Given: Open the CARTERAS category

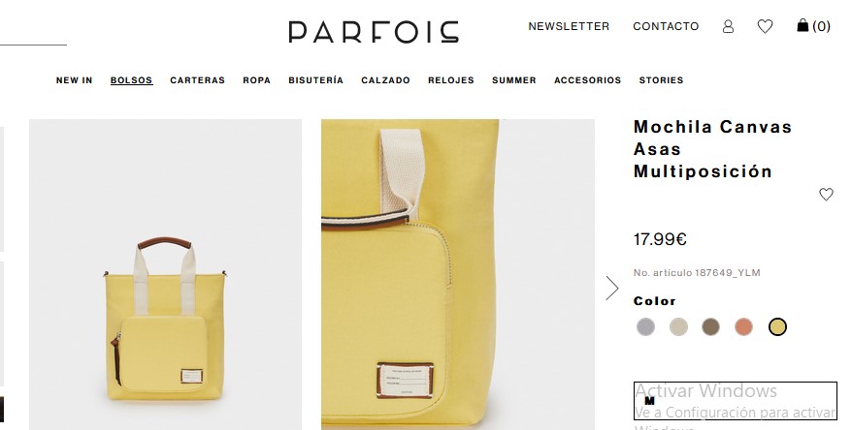Looking at the screenshot, I should pyautogui.click(x=197, y=80).
